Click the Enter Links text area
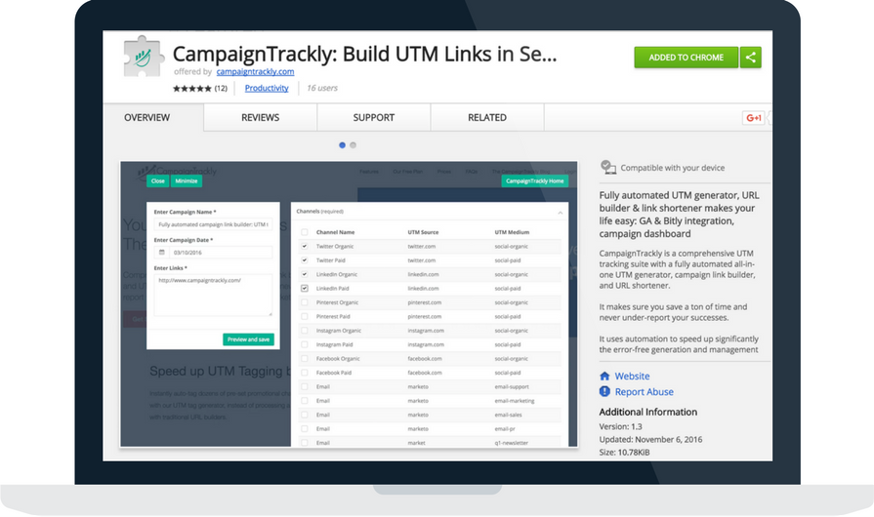The width and height of the screenshot is (874, 517). click(x=213, y=296)
